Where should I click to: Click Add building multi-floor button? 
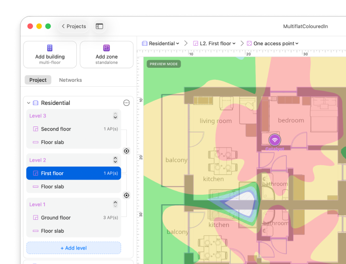(x=50, y=55)
